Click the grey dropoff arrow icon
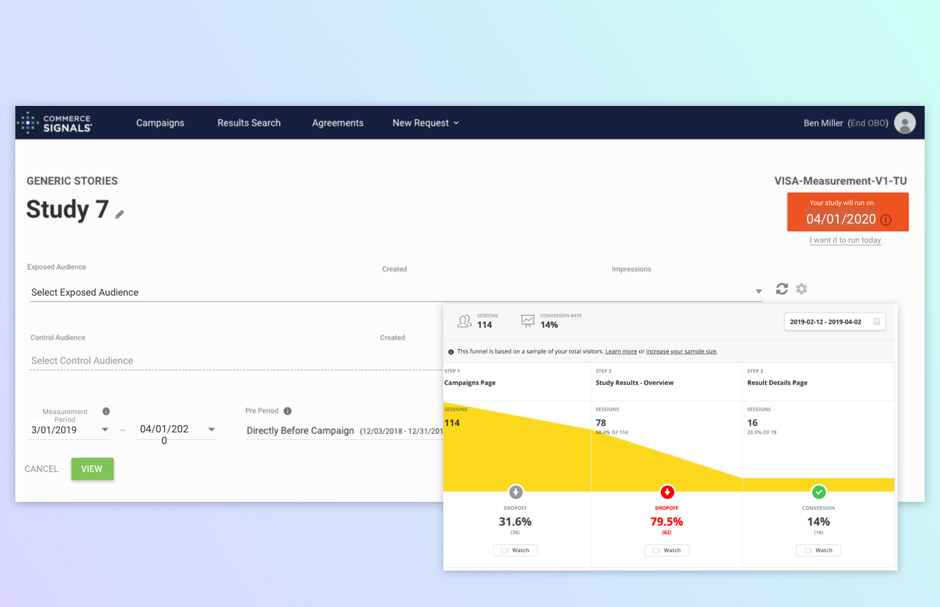This screenshot has height=607, width=940. click(x=516, y=492)
